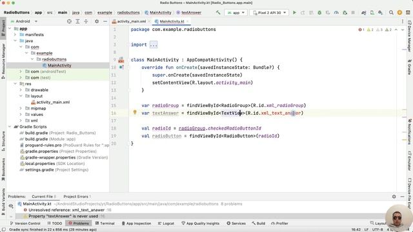Start debugging with the green bug icon
The height and width of the screenshot is (232, 413).
point(319,13)
